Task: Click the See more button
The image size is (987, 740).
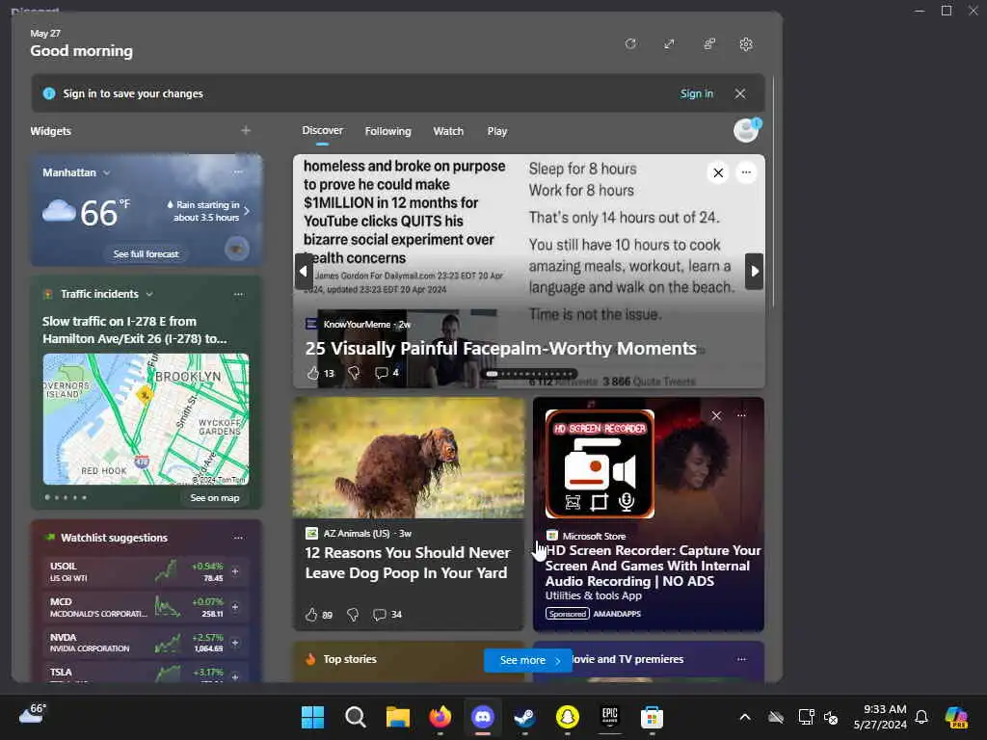Action: pyautogui.click(x=527, y=660)
